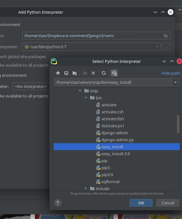Click the up chevron in Add Python Interpreter title
The height and width of the screenshot is (219, 182).
(163, 12)
